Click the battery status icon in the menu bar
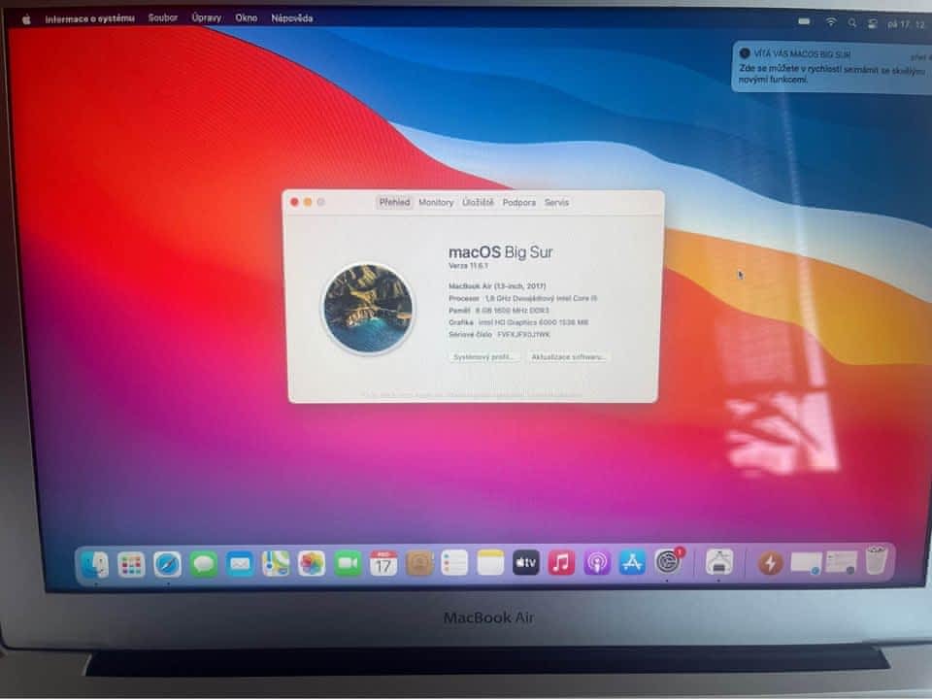The width and height of the screenshot is (932, 699). tap(804, 22)
